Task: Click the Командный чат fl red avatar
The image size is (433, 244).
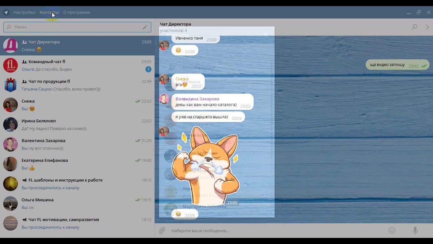Action: 10,65
